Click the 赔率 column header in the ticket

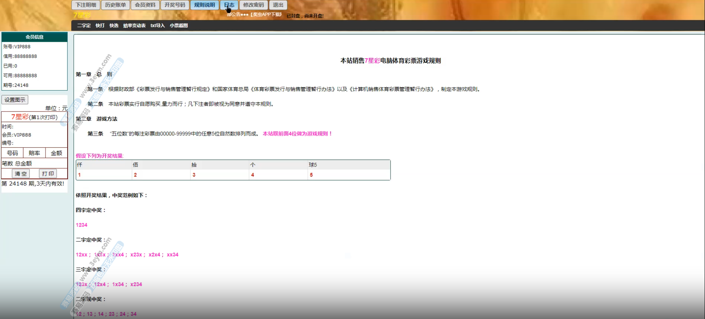[x=34, y=153]
